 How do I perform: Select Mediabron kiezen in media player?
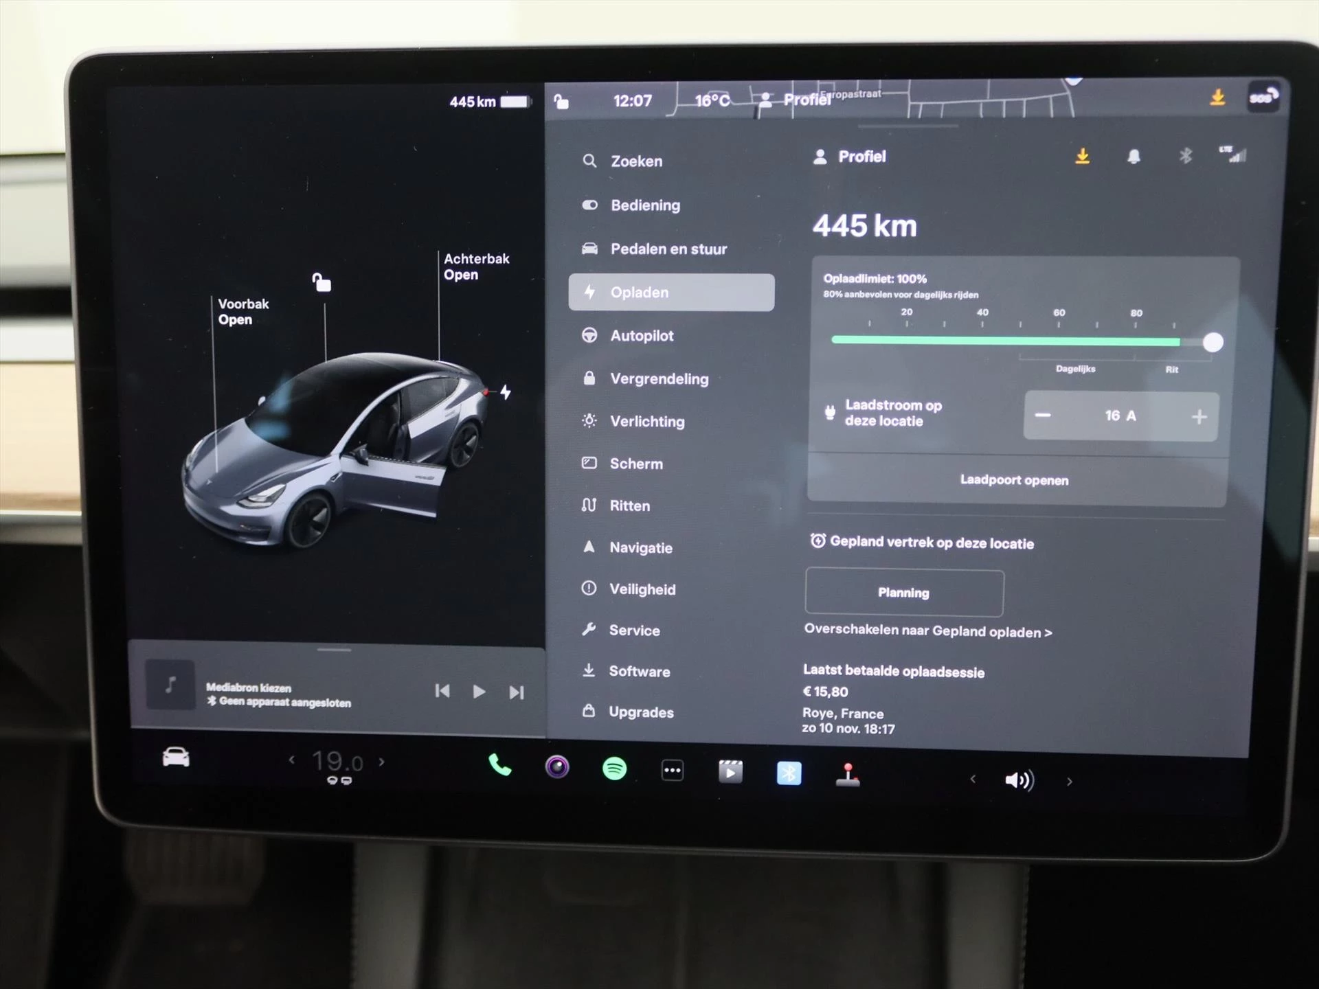[x=249, y=687]
